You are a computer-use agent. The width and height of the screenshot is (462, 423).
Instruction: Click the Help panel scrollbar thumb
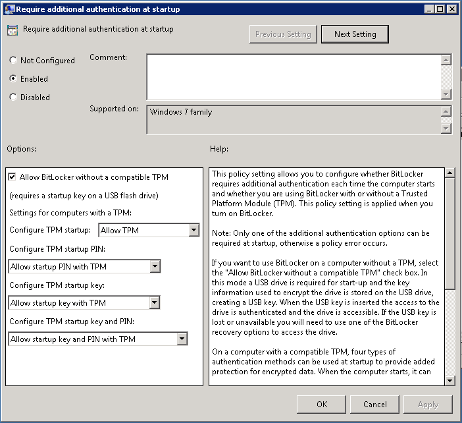(449, 234)
